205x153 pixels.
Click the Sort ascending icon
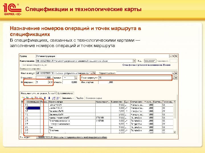click(x=54, y=98)
